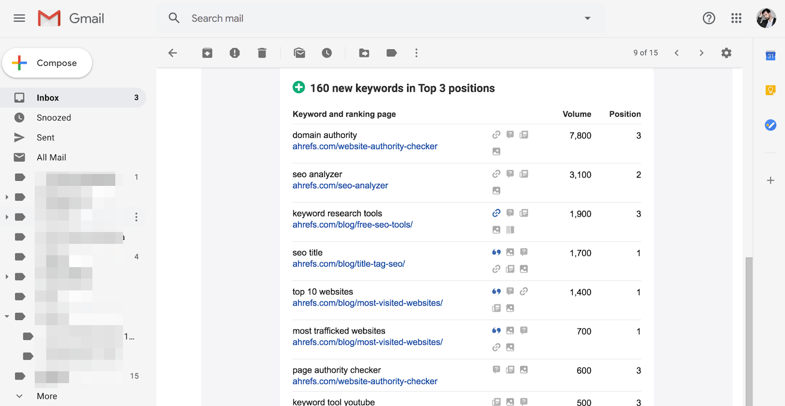Open the main menu hamburger icon
Screen dimensions: 785x406
pos(19,18)
